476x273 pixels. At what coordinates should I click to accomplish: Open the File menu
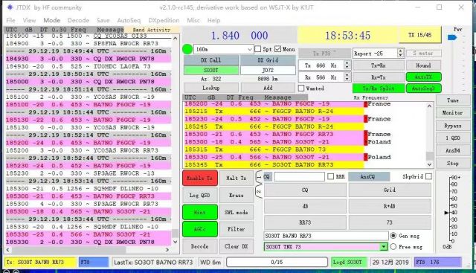[x=10, y=20]
